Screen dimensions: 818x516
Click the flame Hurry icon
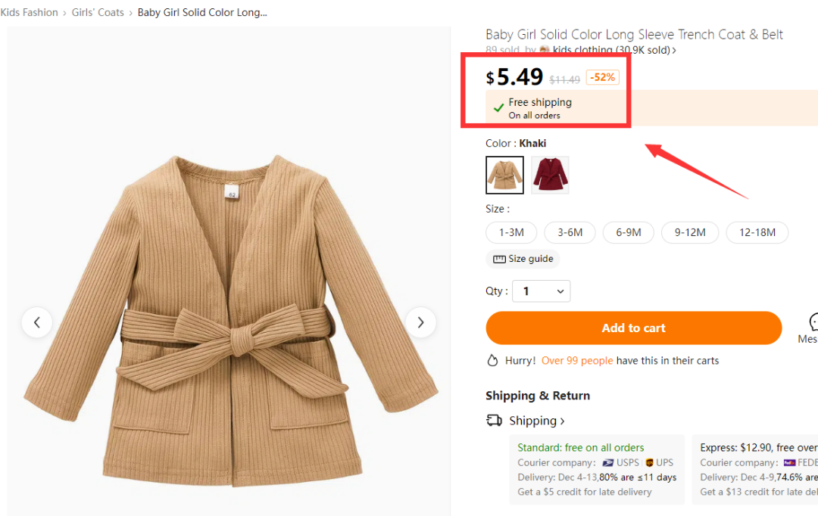492,360
